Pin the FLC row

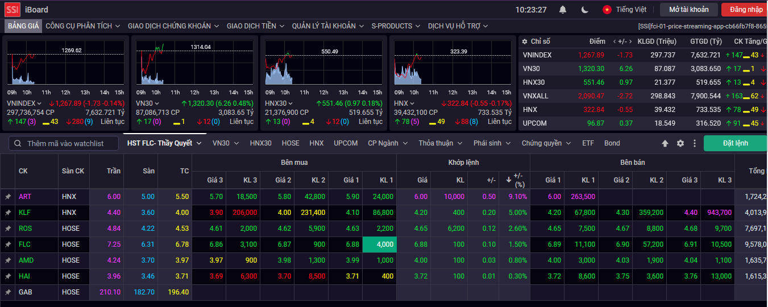coord(8,244)
